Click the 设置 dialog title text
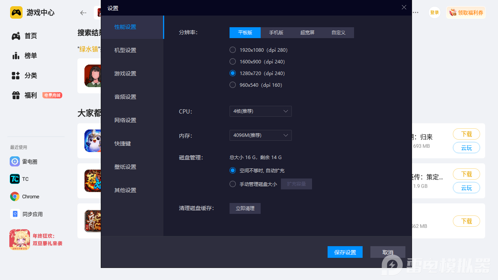This screenshot has height=280, width=498. click(113, 8)
